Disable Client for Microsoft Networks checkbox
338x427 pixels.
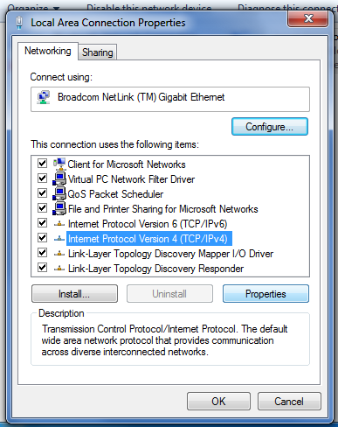tap(43, 164)
